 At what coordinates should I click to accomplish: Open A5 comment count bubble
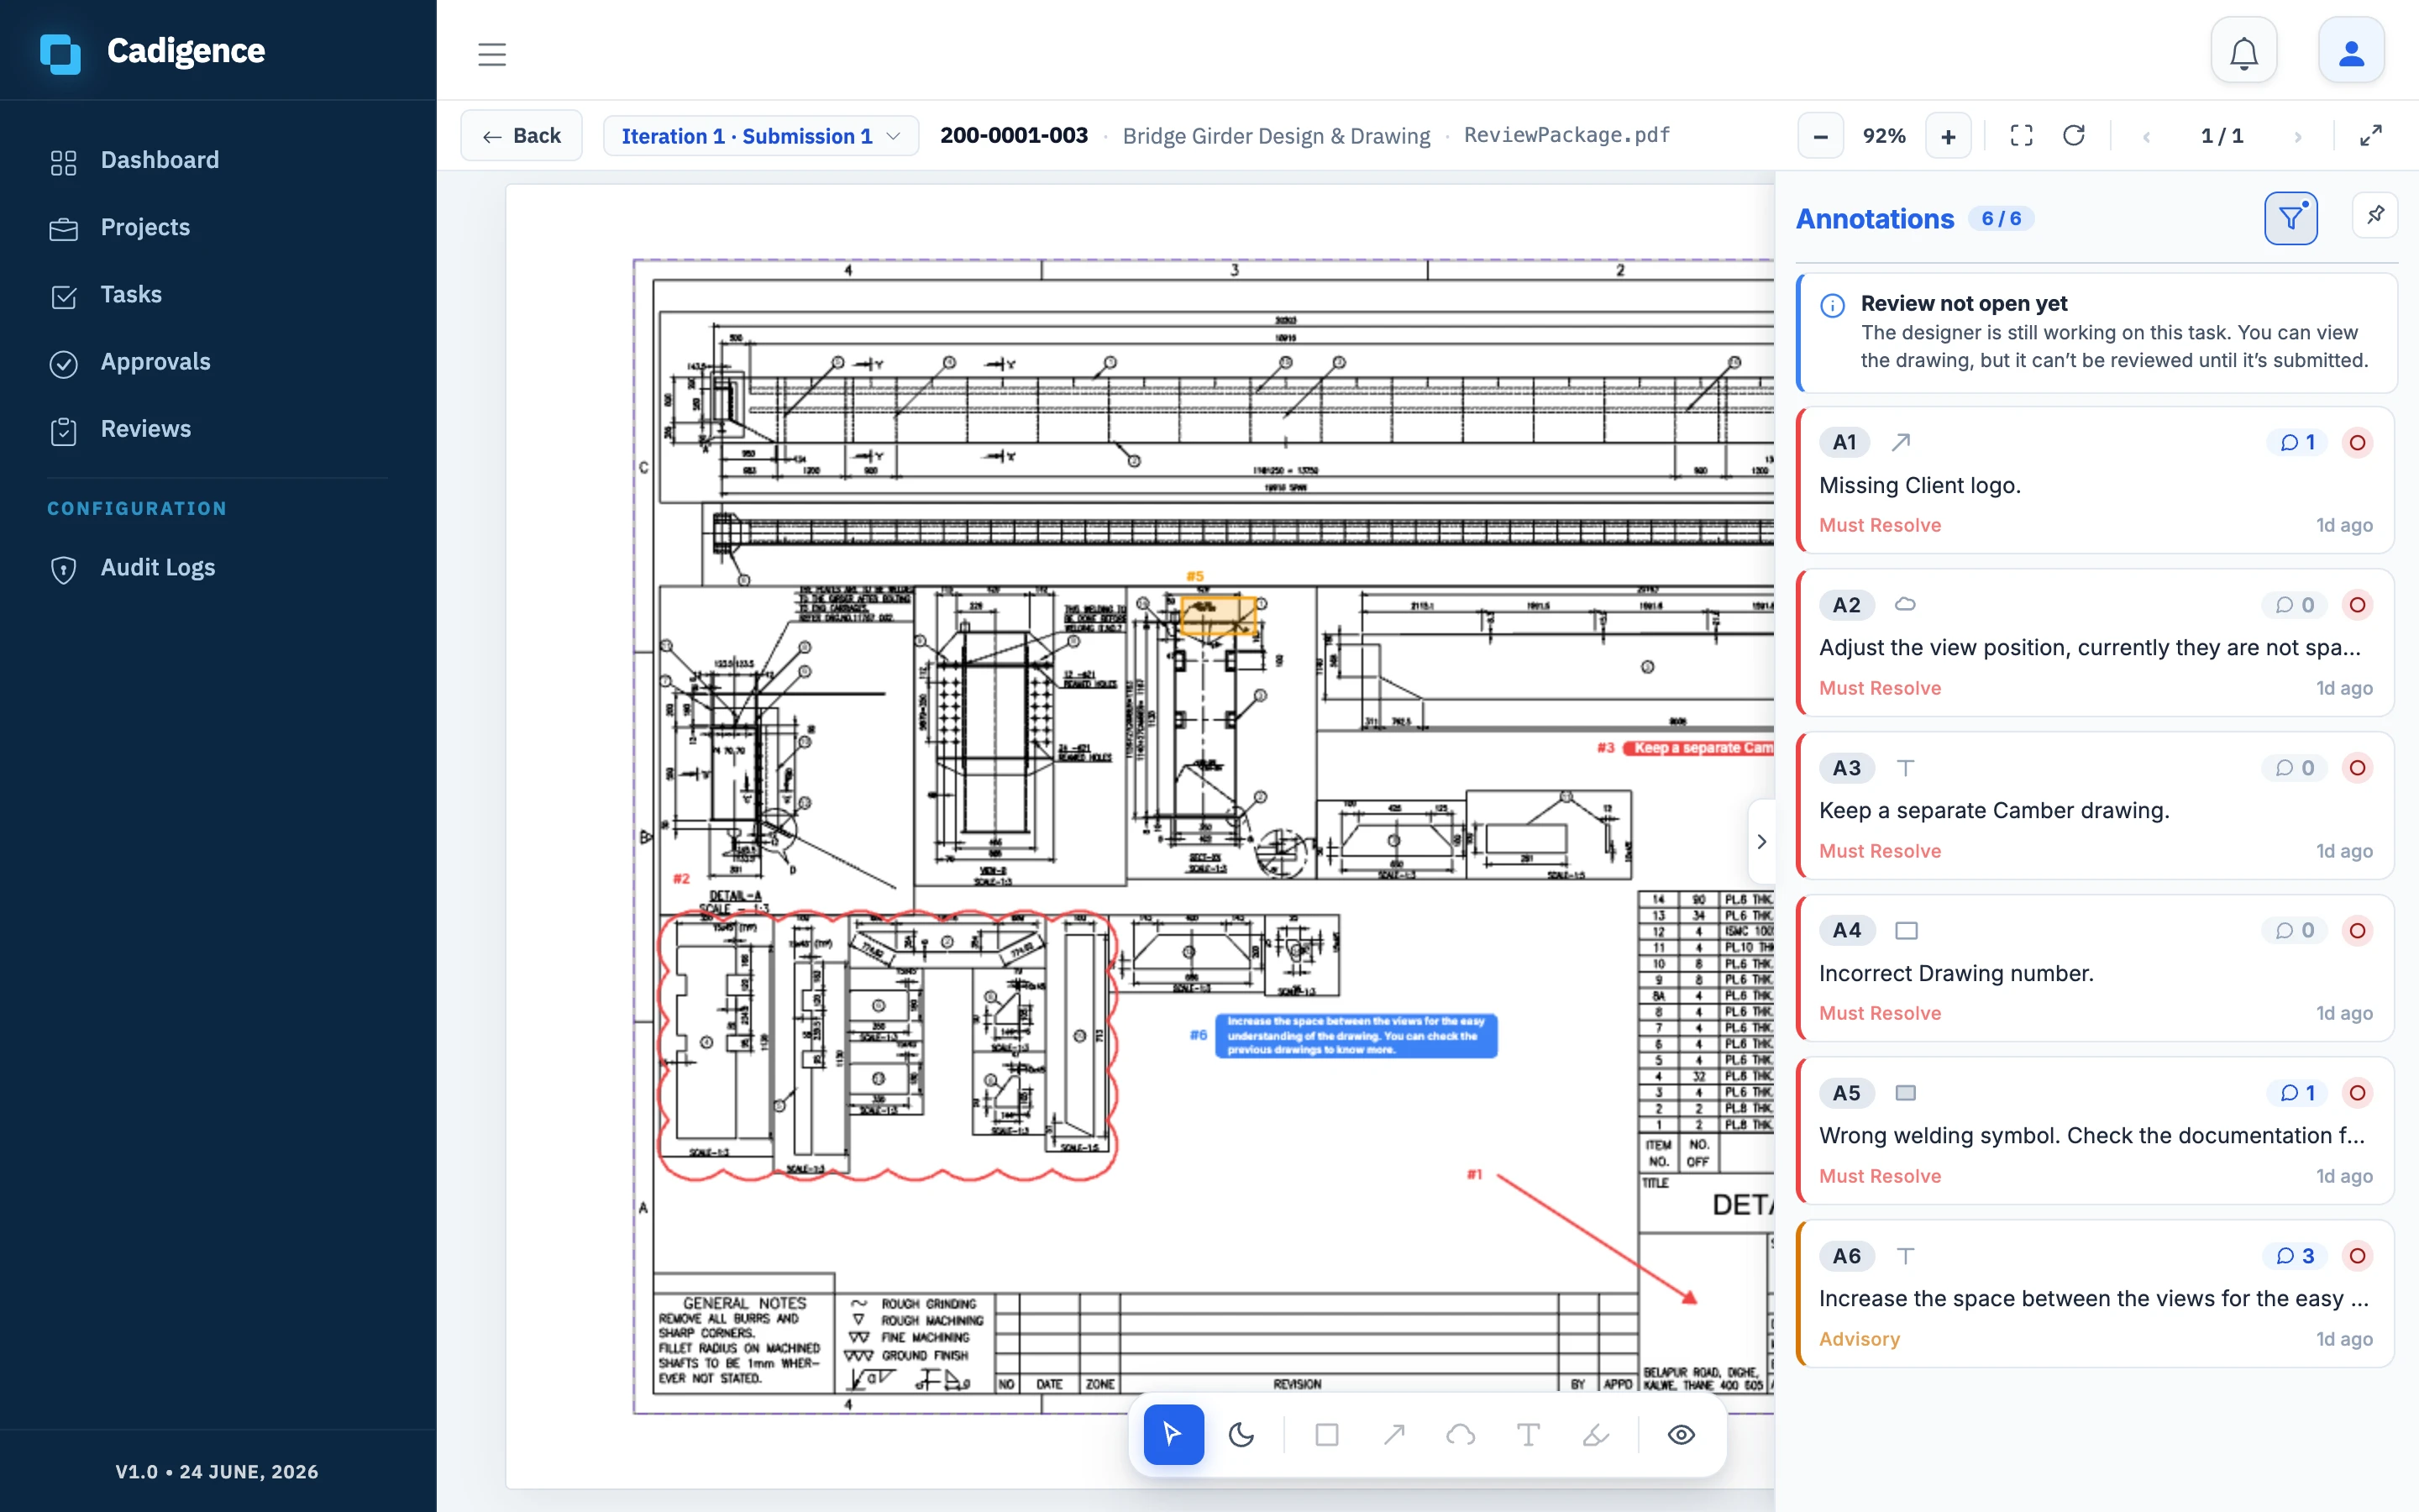[2297, 1093]
